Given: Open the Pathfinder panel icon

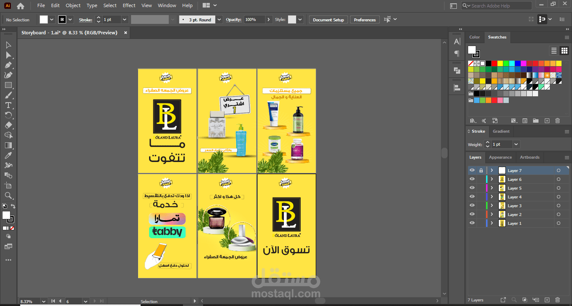Looking at the screenshot, I should tap(457, 70).
